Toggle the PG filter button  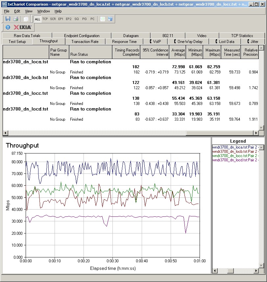[85, 19]
